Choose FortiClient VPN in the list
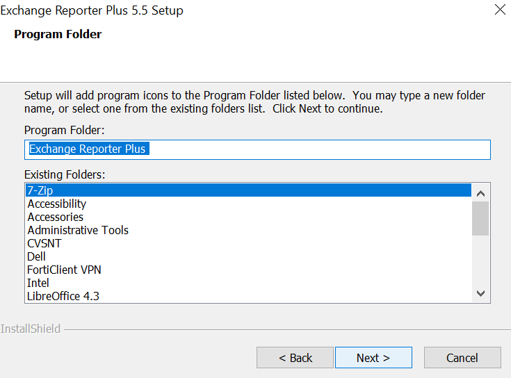Viewport: 511px width, 378px height. [64, 270]
